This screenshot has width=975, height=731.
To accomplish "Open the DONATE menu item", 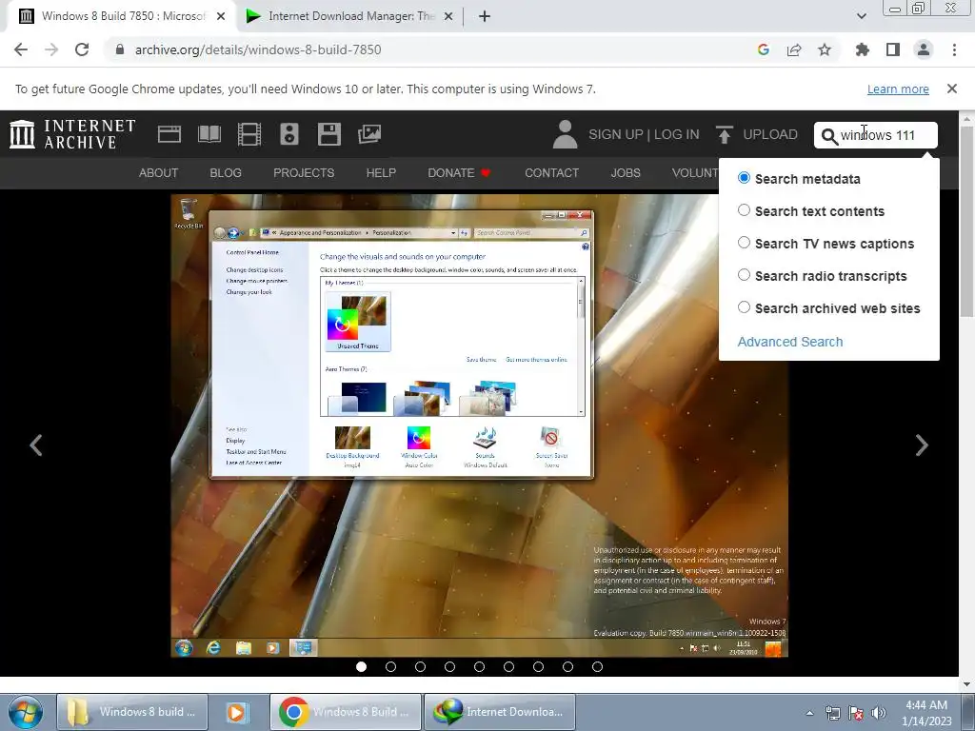I will [459, 173].
